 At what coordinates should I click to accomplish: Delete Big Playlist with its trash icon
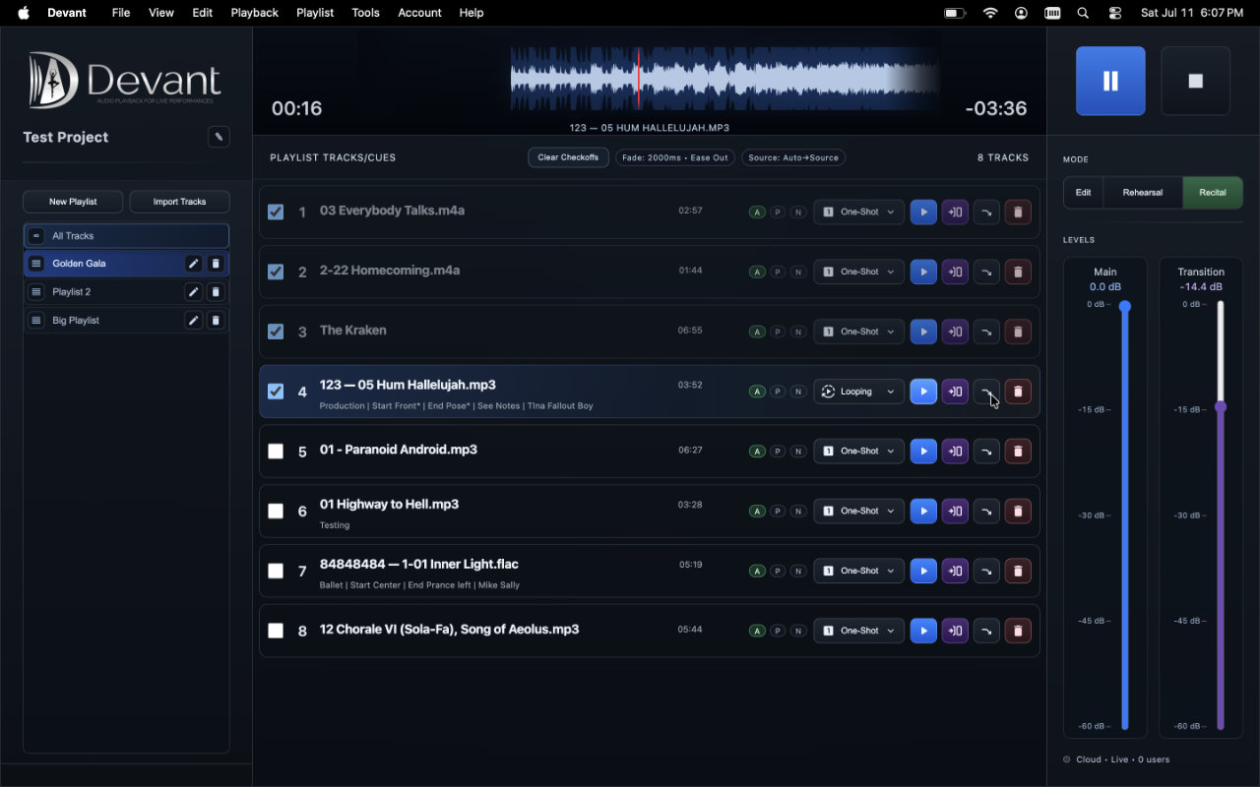216,321
